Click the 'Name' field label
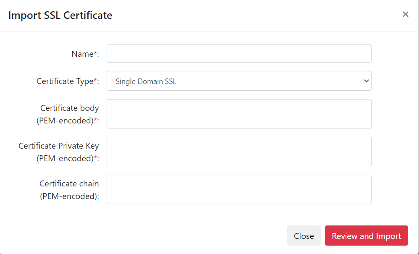This screenshot has width=419, height=254. 82,54
